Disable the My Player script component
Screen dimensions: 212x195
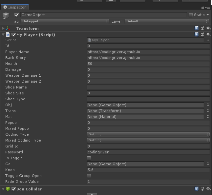click(x=14, y=35)
